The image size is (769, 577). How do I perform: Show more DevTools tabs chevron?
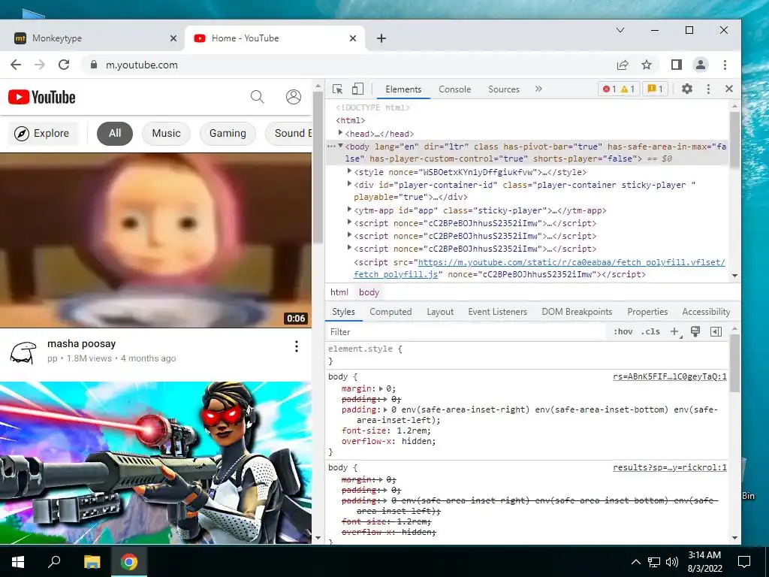pyautogui.click(x=538, y=89)
